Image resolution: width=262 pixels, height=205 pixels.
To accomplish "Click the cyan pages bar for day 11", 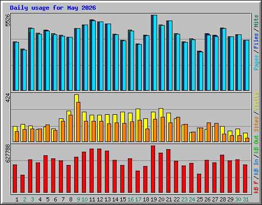I will click(x=94, y=55).
